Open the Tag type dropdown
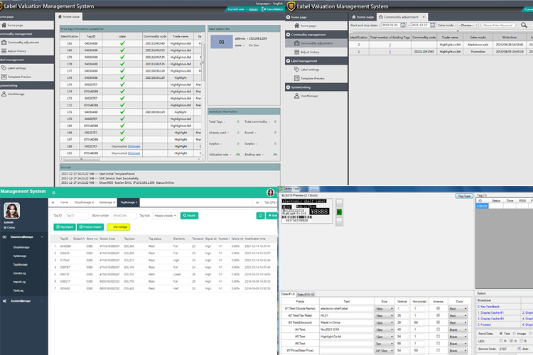The width and height of the screenshot is (533, 355). [164, 215]
